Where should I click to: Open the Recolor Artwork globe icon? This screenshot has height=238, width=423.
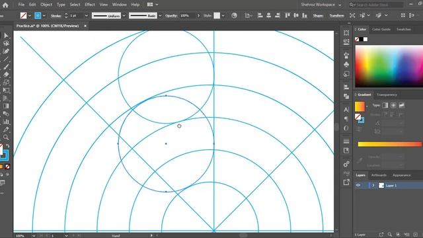234,16
